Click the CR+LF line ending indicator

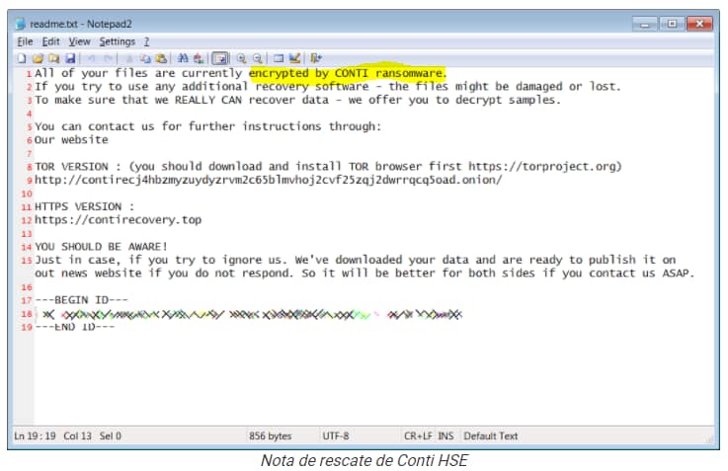418,435
